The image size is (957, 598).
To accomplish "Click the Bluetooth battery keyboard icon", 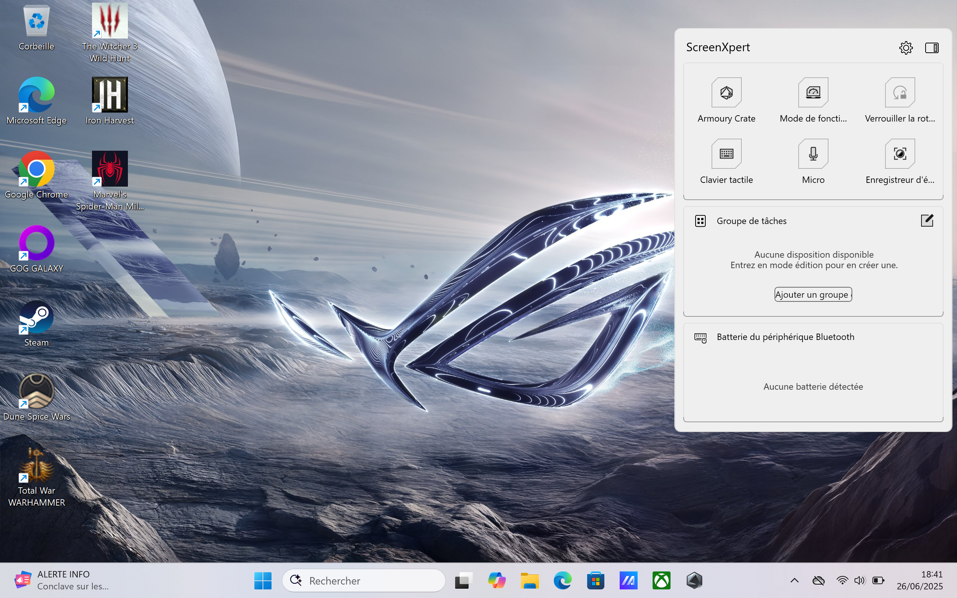I will click(x=700, y=337).
